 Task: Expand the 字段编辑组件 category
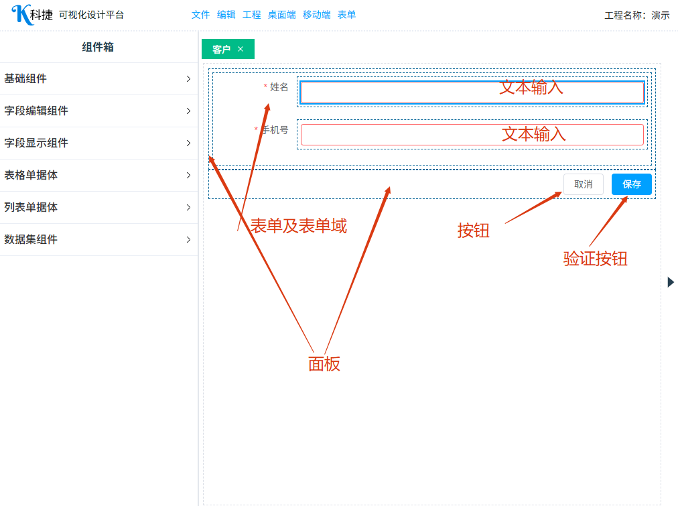click(98, 111)
